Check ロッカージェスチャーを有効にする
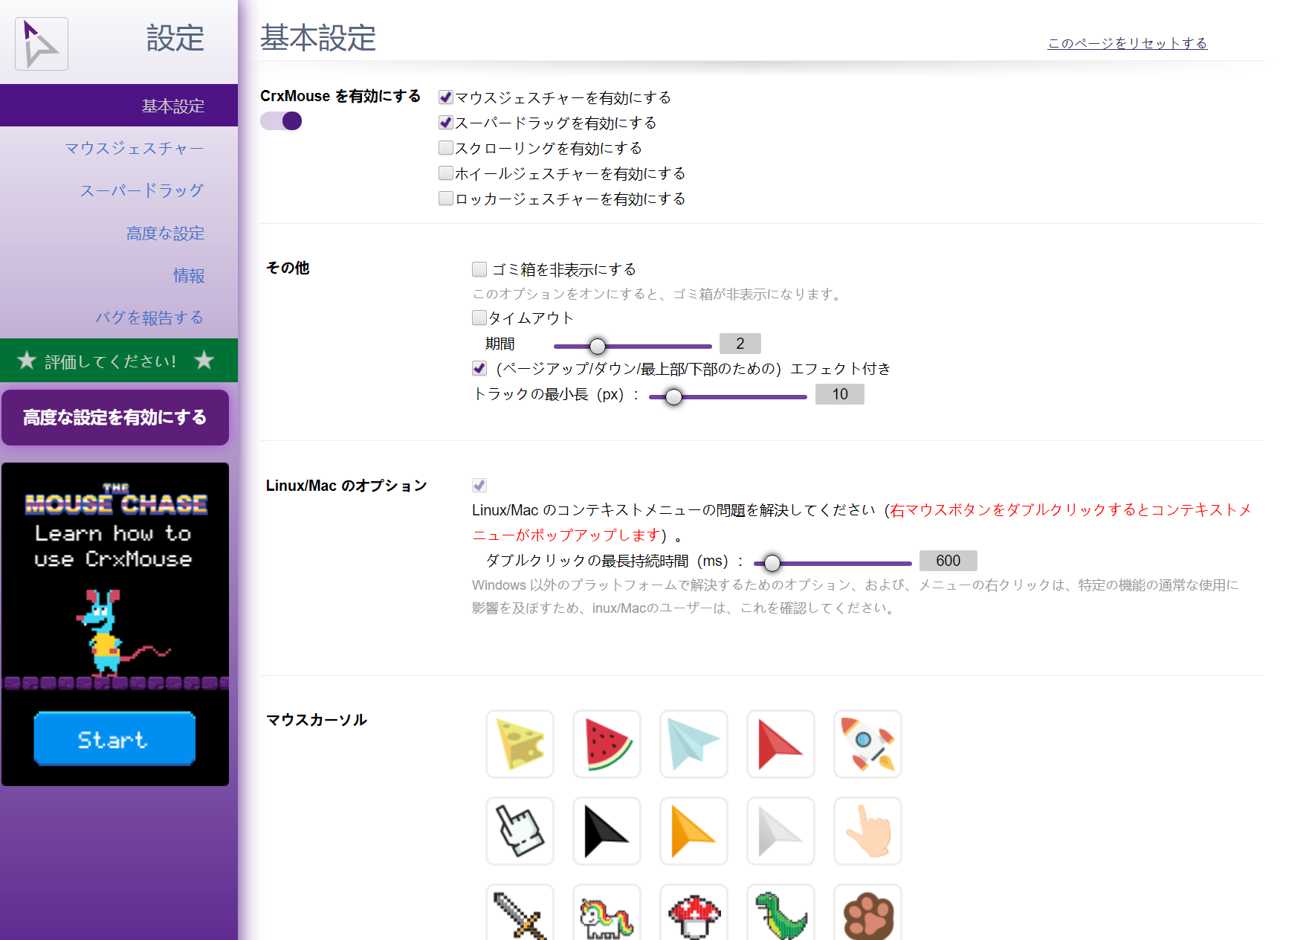Screen dimensions: 1309x940 pos(446,199)
